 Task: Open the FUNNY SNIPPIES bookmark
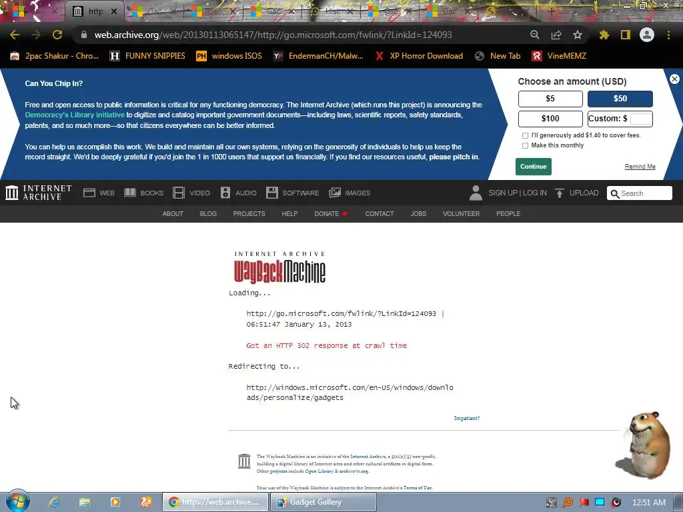[147, 56]
